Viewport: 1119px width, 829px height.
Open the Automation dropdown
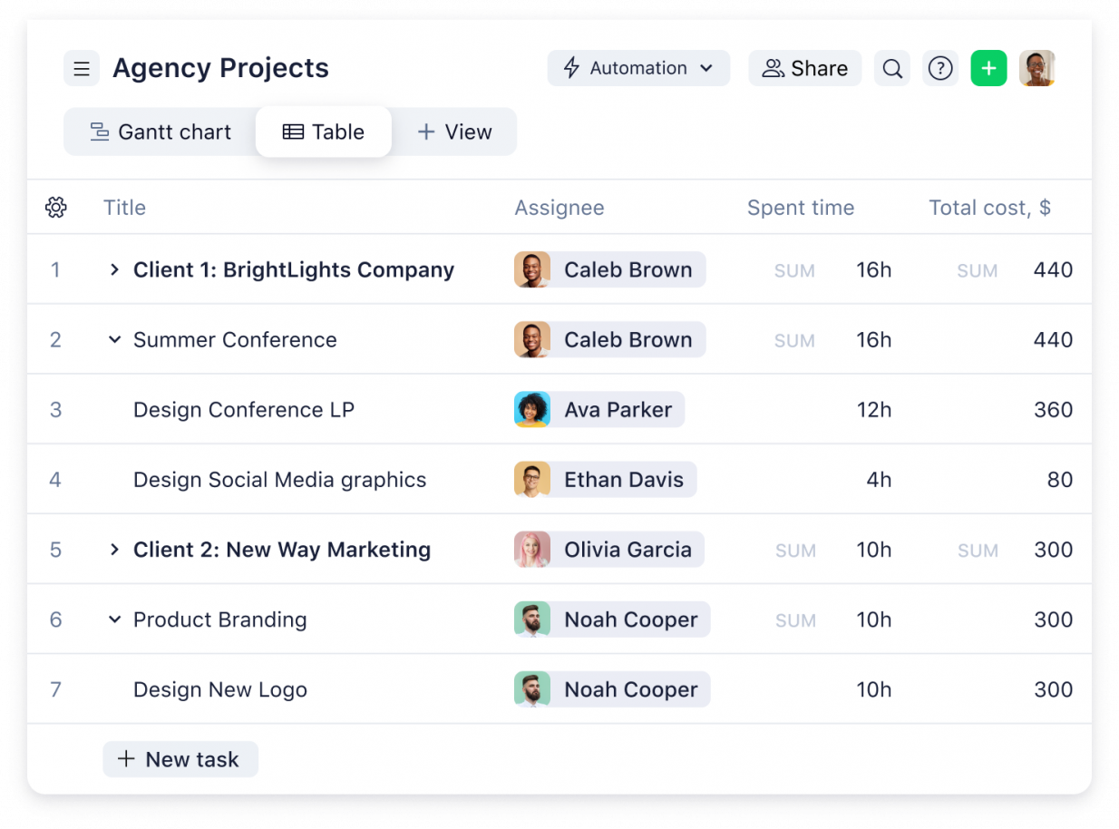[638, 69]
